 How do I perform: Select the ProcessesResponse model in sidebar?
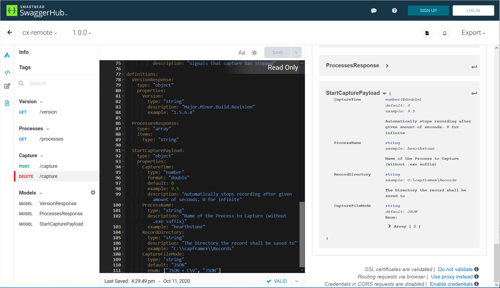56,214
